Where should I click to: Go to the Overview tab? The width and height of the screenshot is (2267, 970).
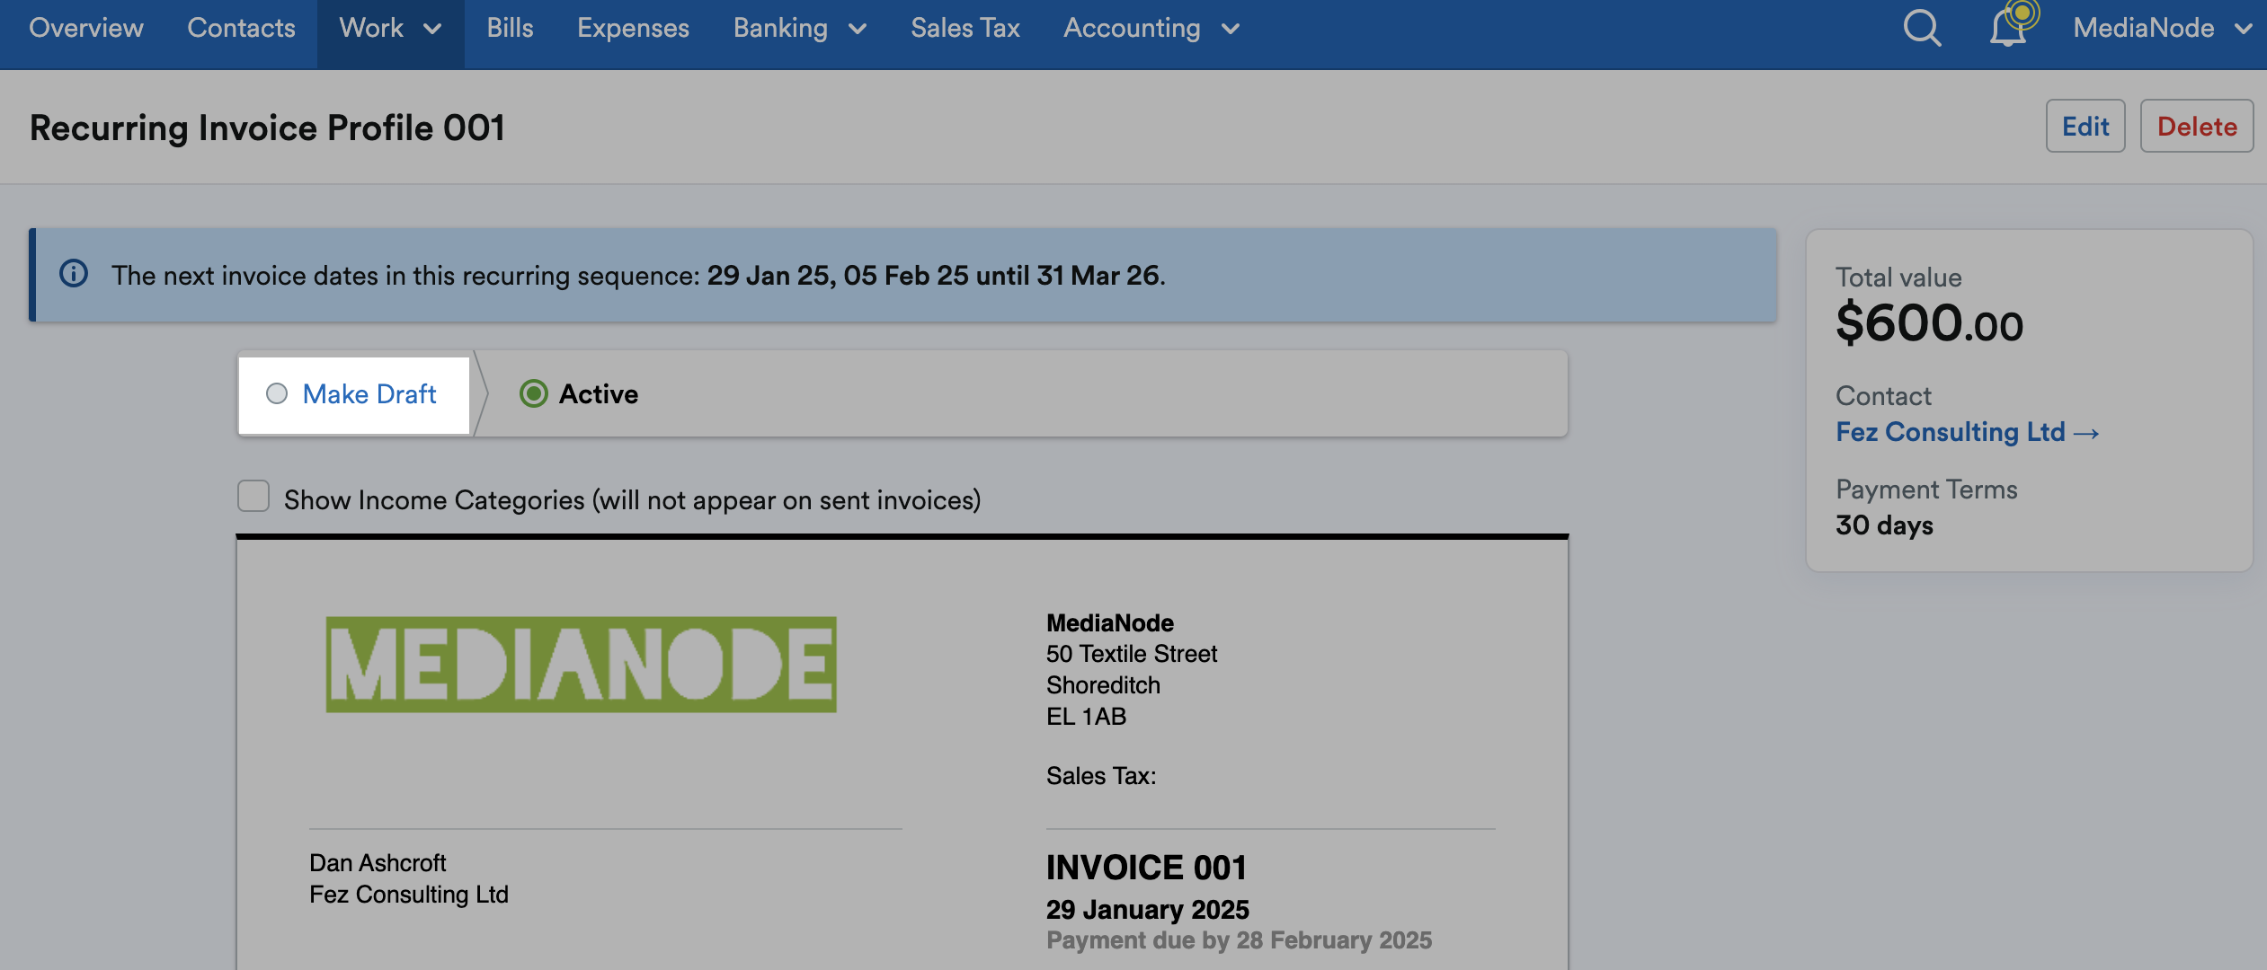click(x=86, y=28)
